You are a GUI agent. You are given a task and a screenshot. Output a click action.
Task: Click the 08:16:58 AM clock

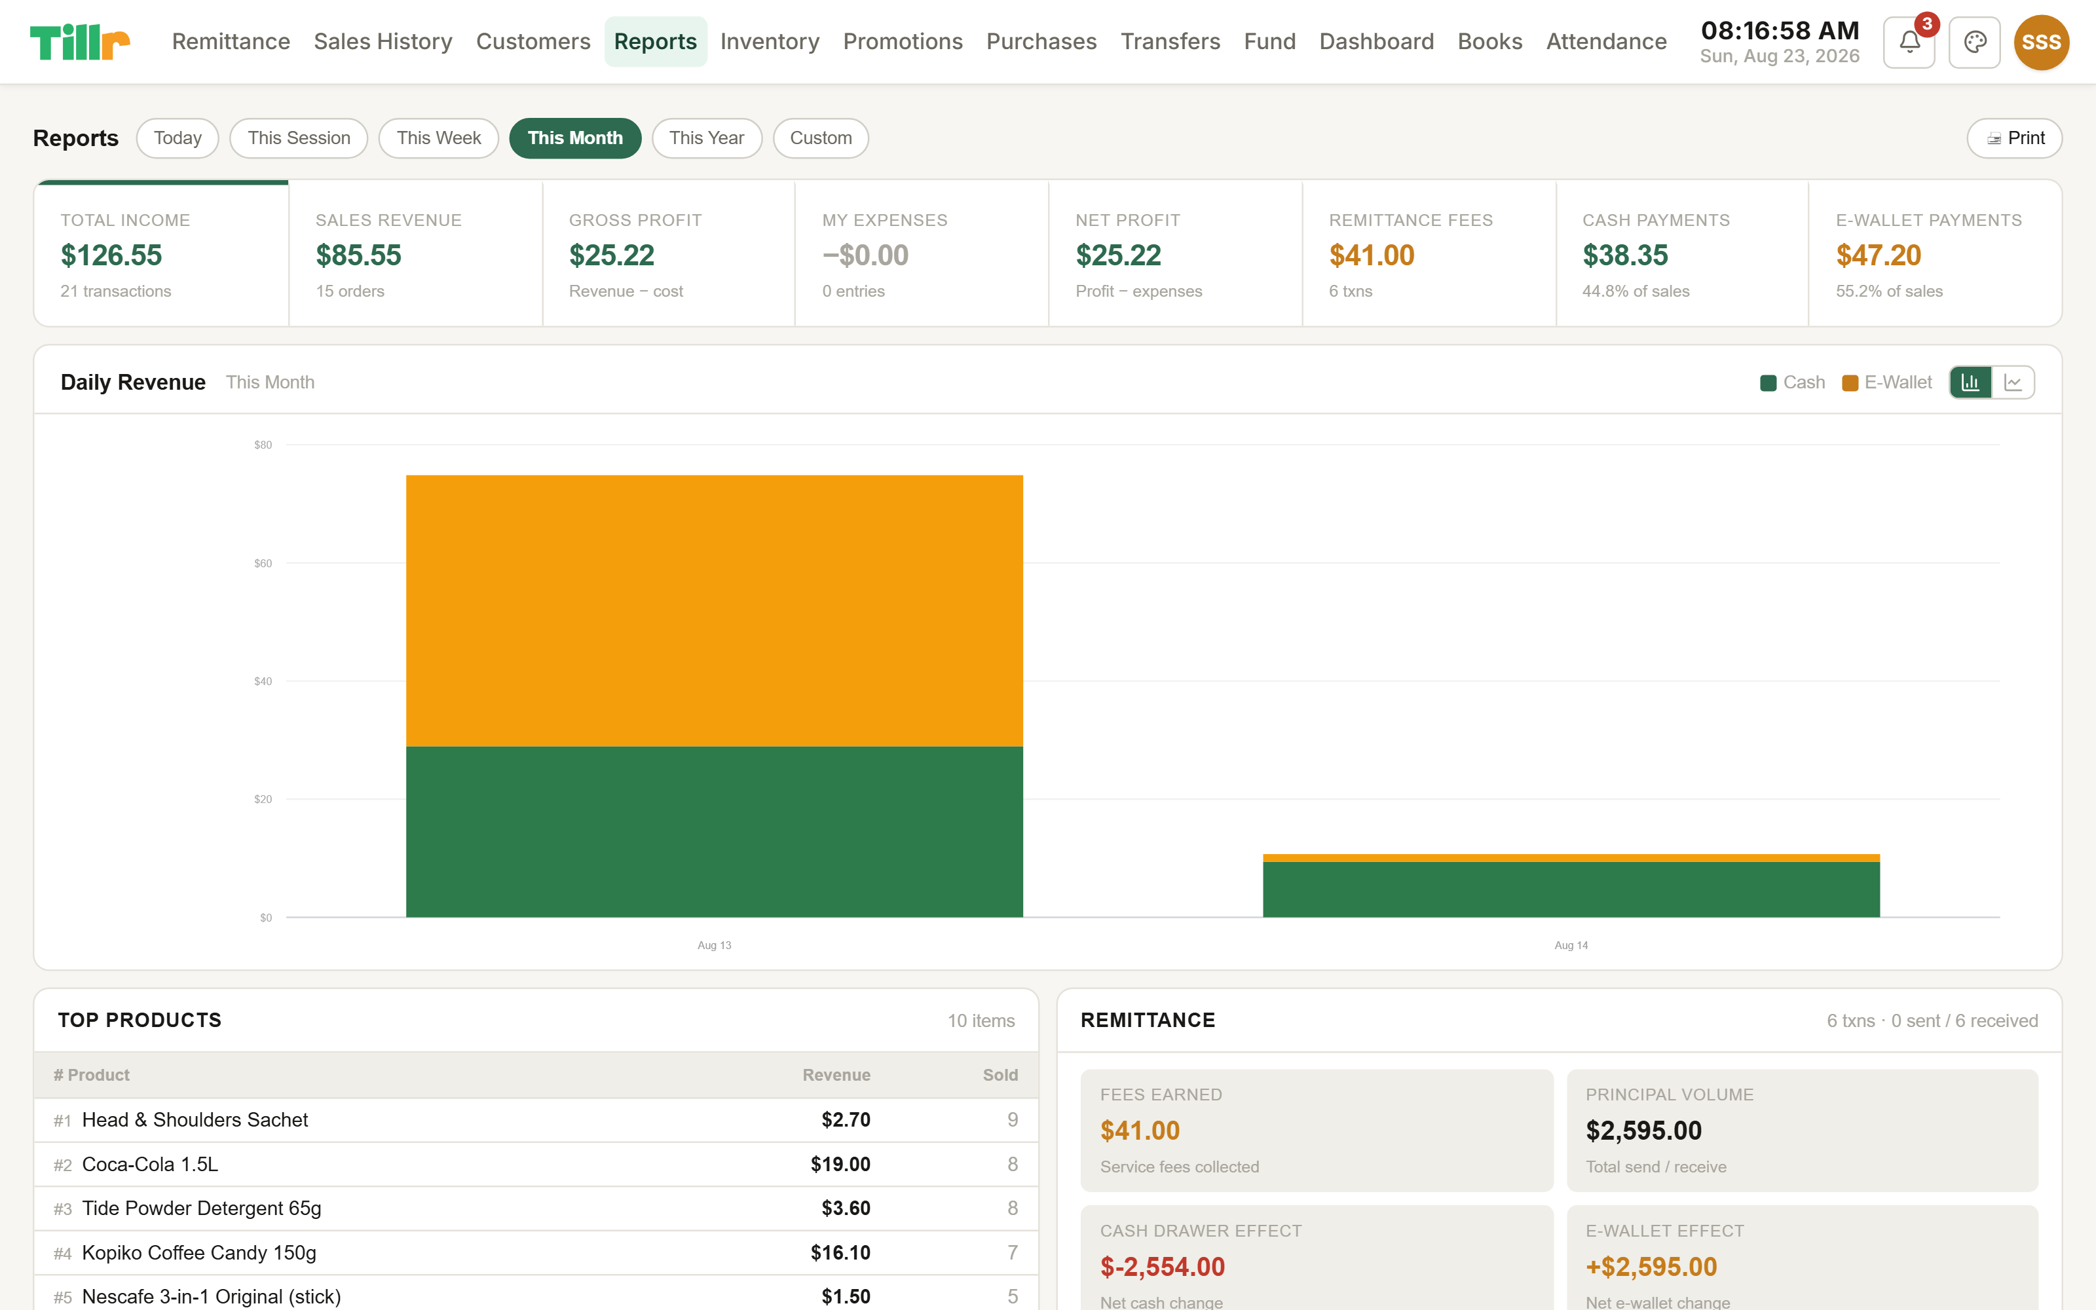coord(1780,30)
